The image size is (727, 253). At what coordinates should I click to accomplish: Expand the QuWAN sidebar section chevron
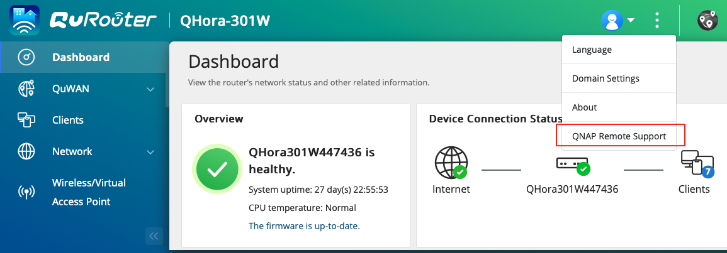pyautogui.click(x=150, y=89)
